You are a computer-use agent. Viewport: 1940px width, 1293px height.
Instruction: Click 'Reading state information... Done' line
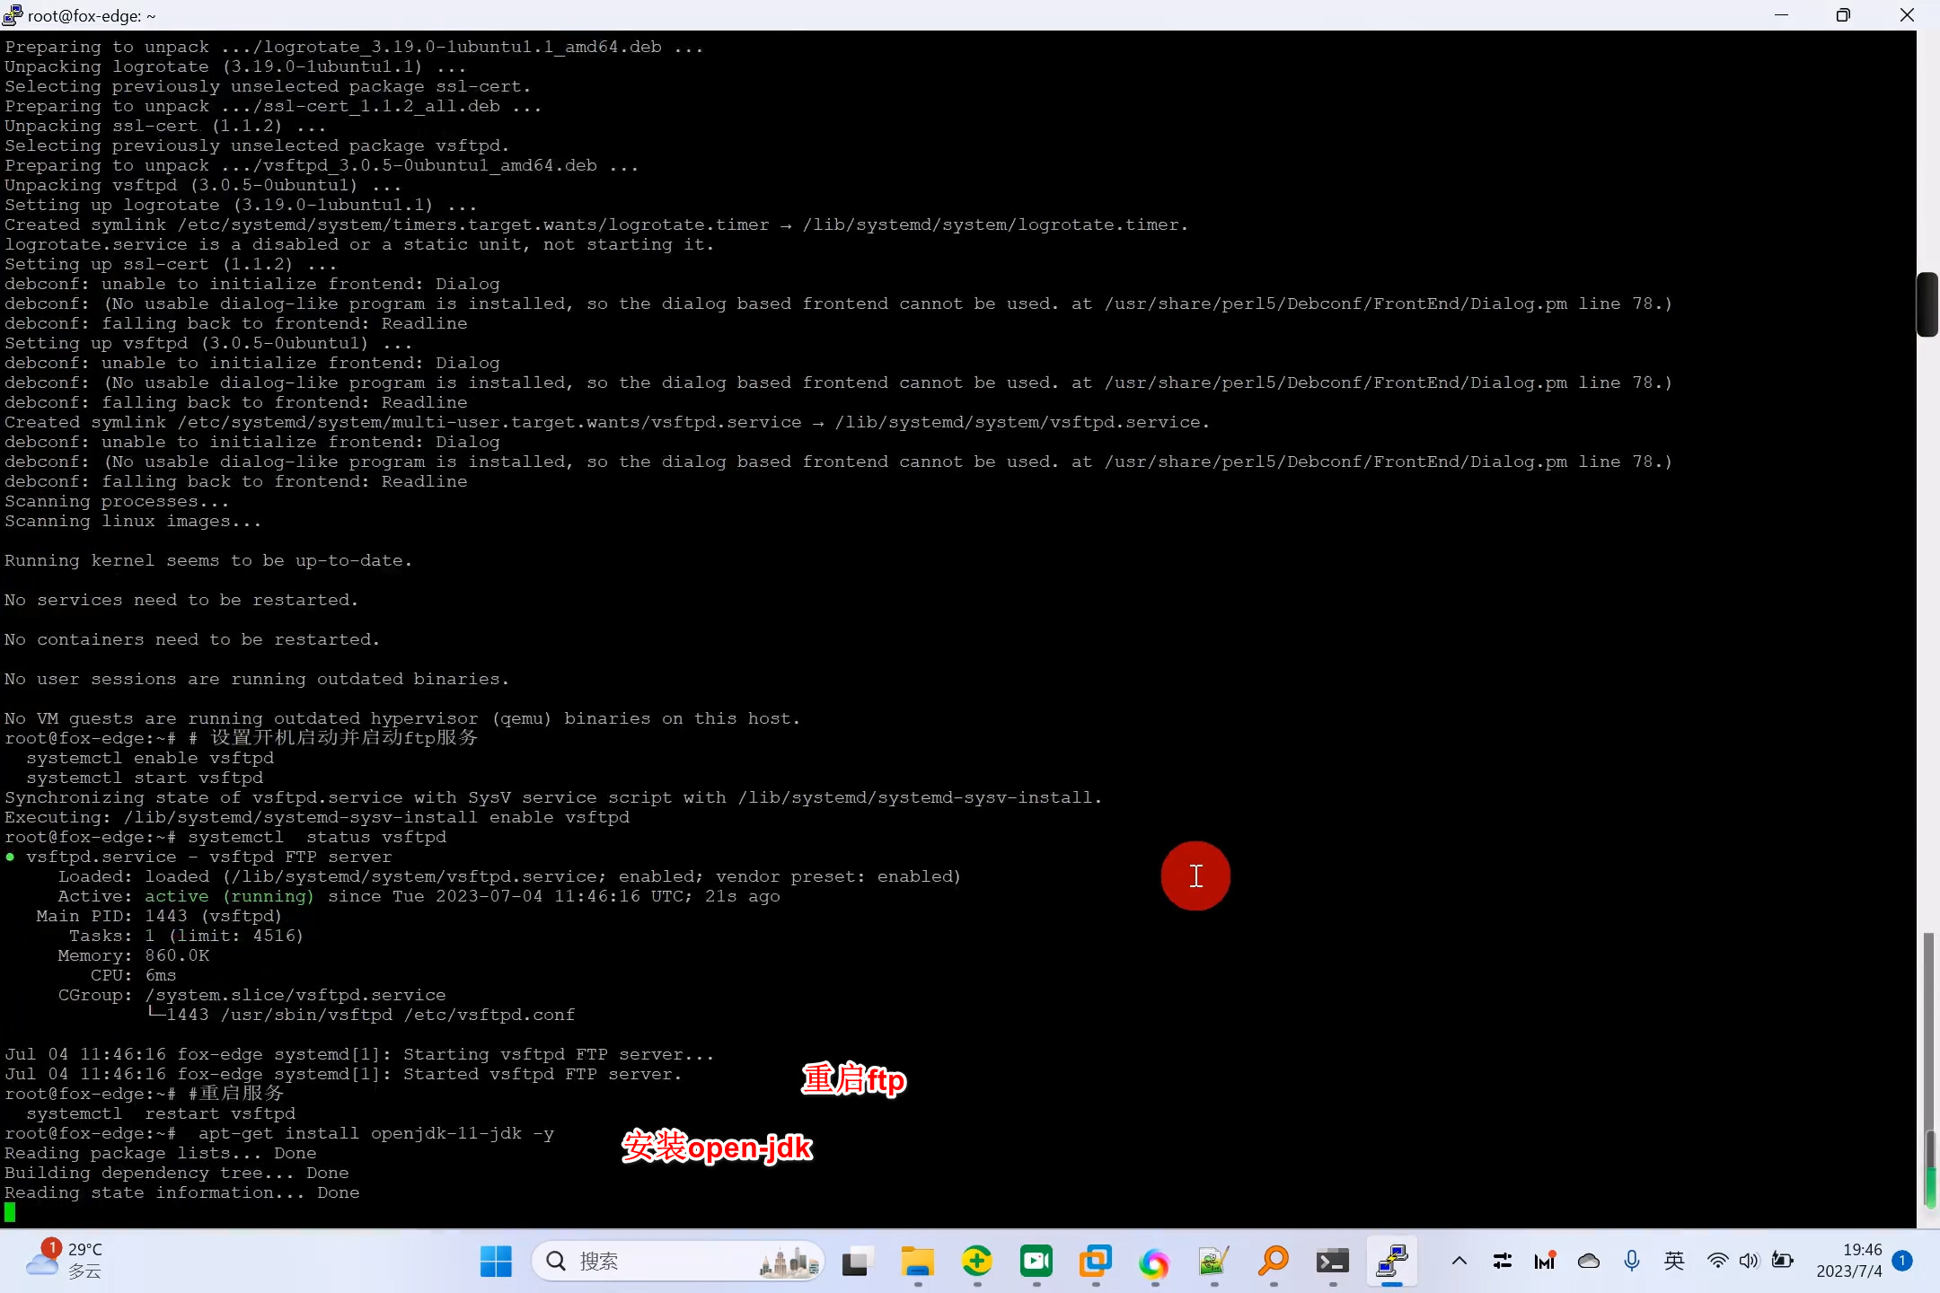pyautogui.click(x=182, y=1192)
